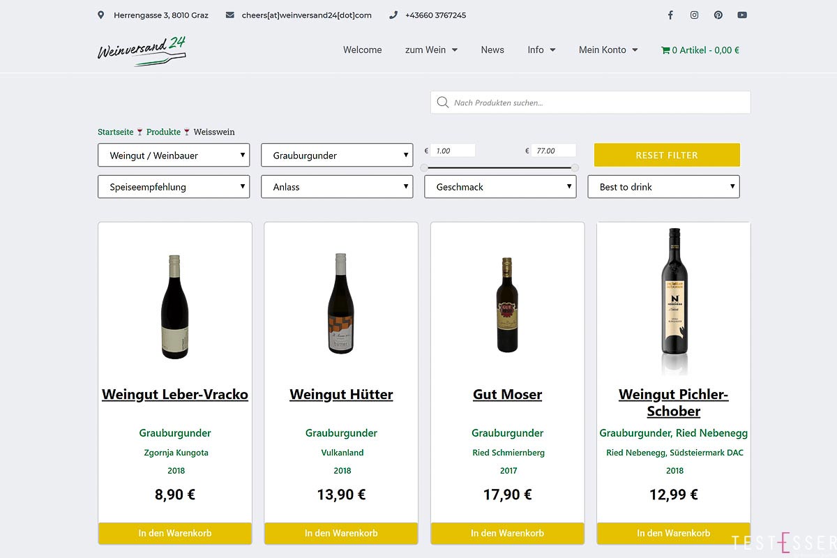Viewport: 837px width, 558px height.
Task: Open the Best to drink dropdown
Action: 663,186
